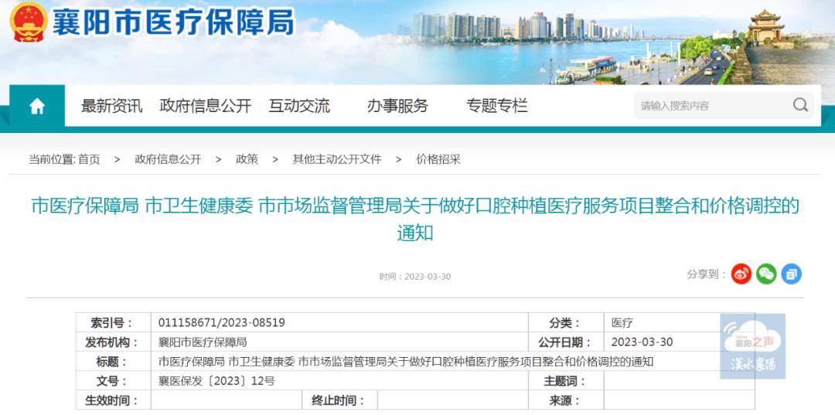Select index number 011158671/2023-08519
This screenshot has width=835, height=415.
tap(222, 322)
